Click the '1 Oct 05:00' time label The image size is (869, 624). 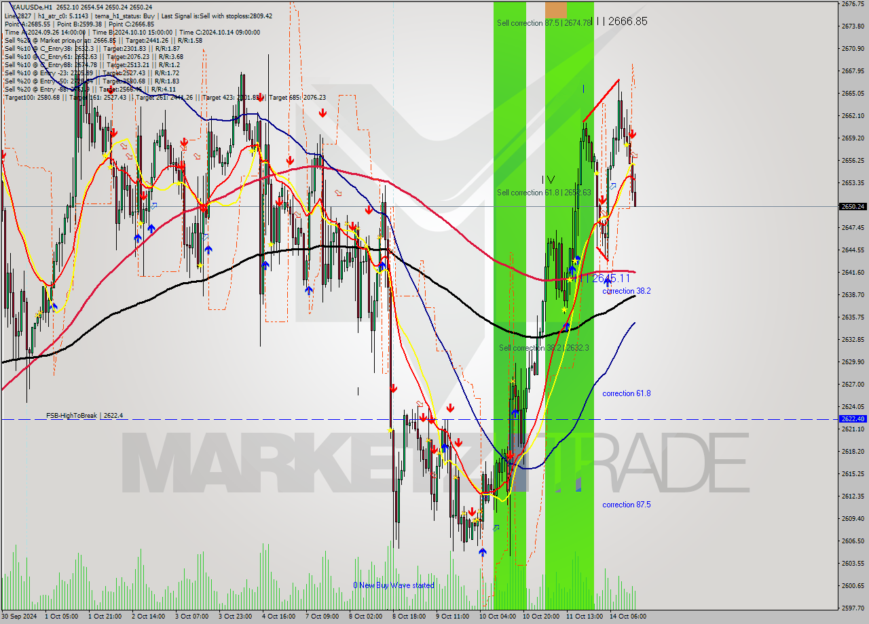click(62, 617)
